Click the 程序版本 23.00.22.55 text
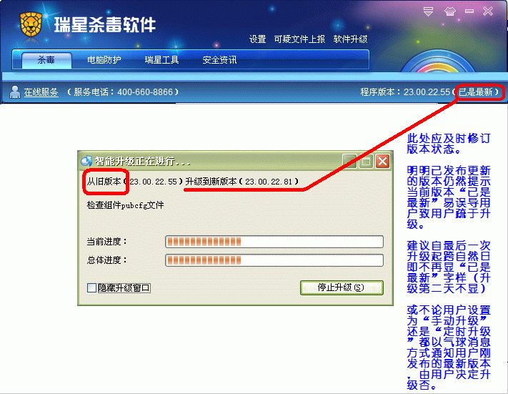 [x=405, y=92]
